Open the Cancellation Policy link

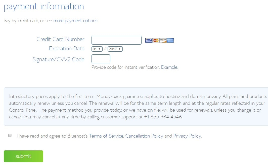pos(144,136)
